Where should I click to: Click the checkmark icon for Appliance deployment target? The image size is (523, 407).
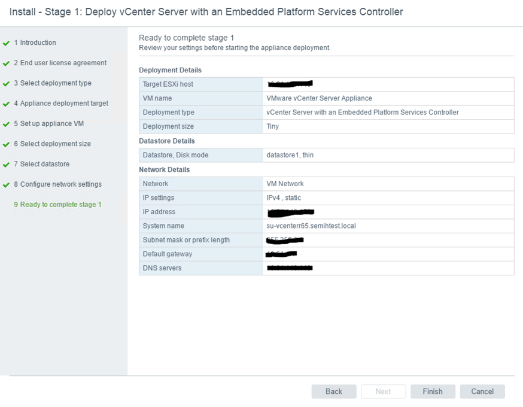click(6, 104)
